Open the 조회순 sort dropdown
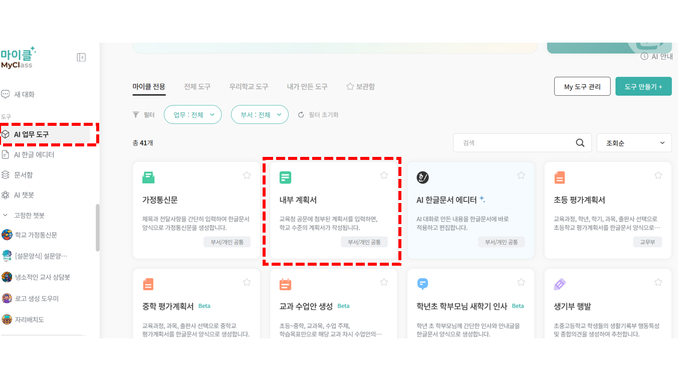The height and width of the screenshot is (381, 678). pos(634,143)
